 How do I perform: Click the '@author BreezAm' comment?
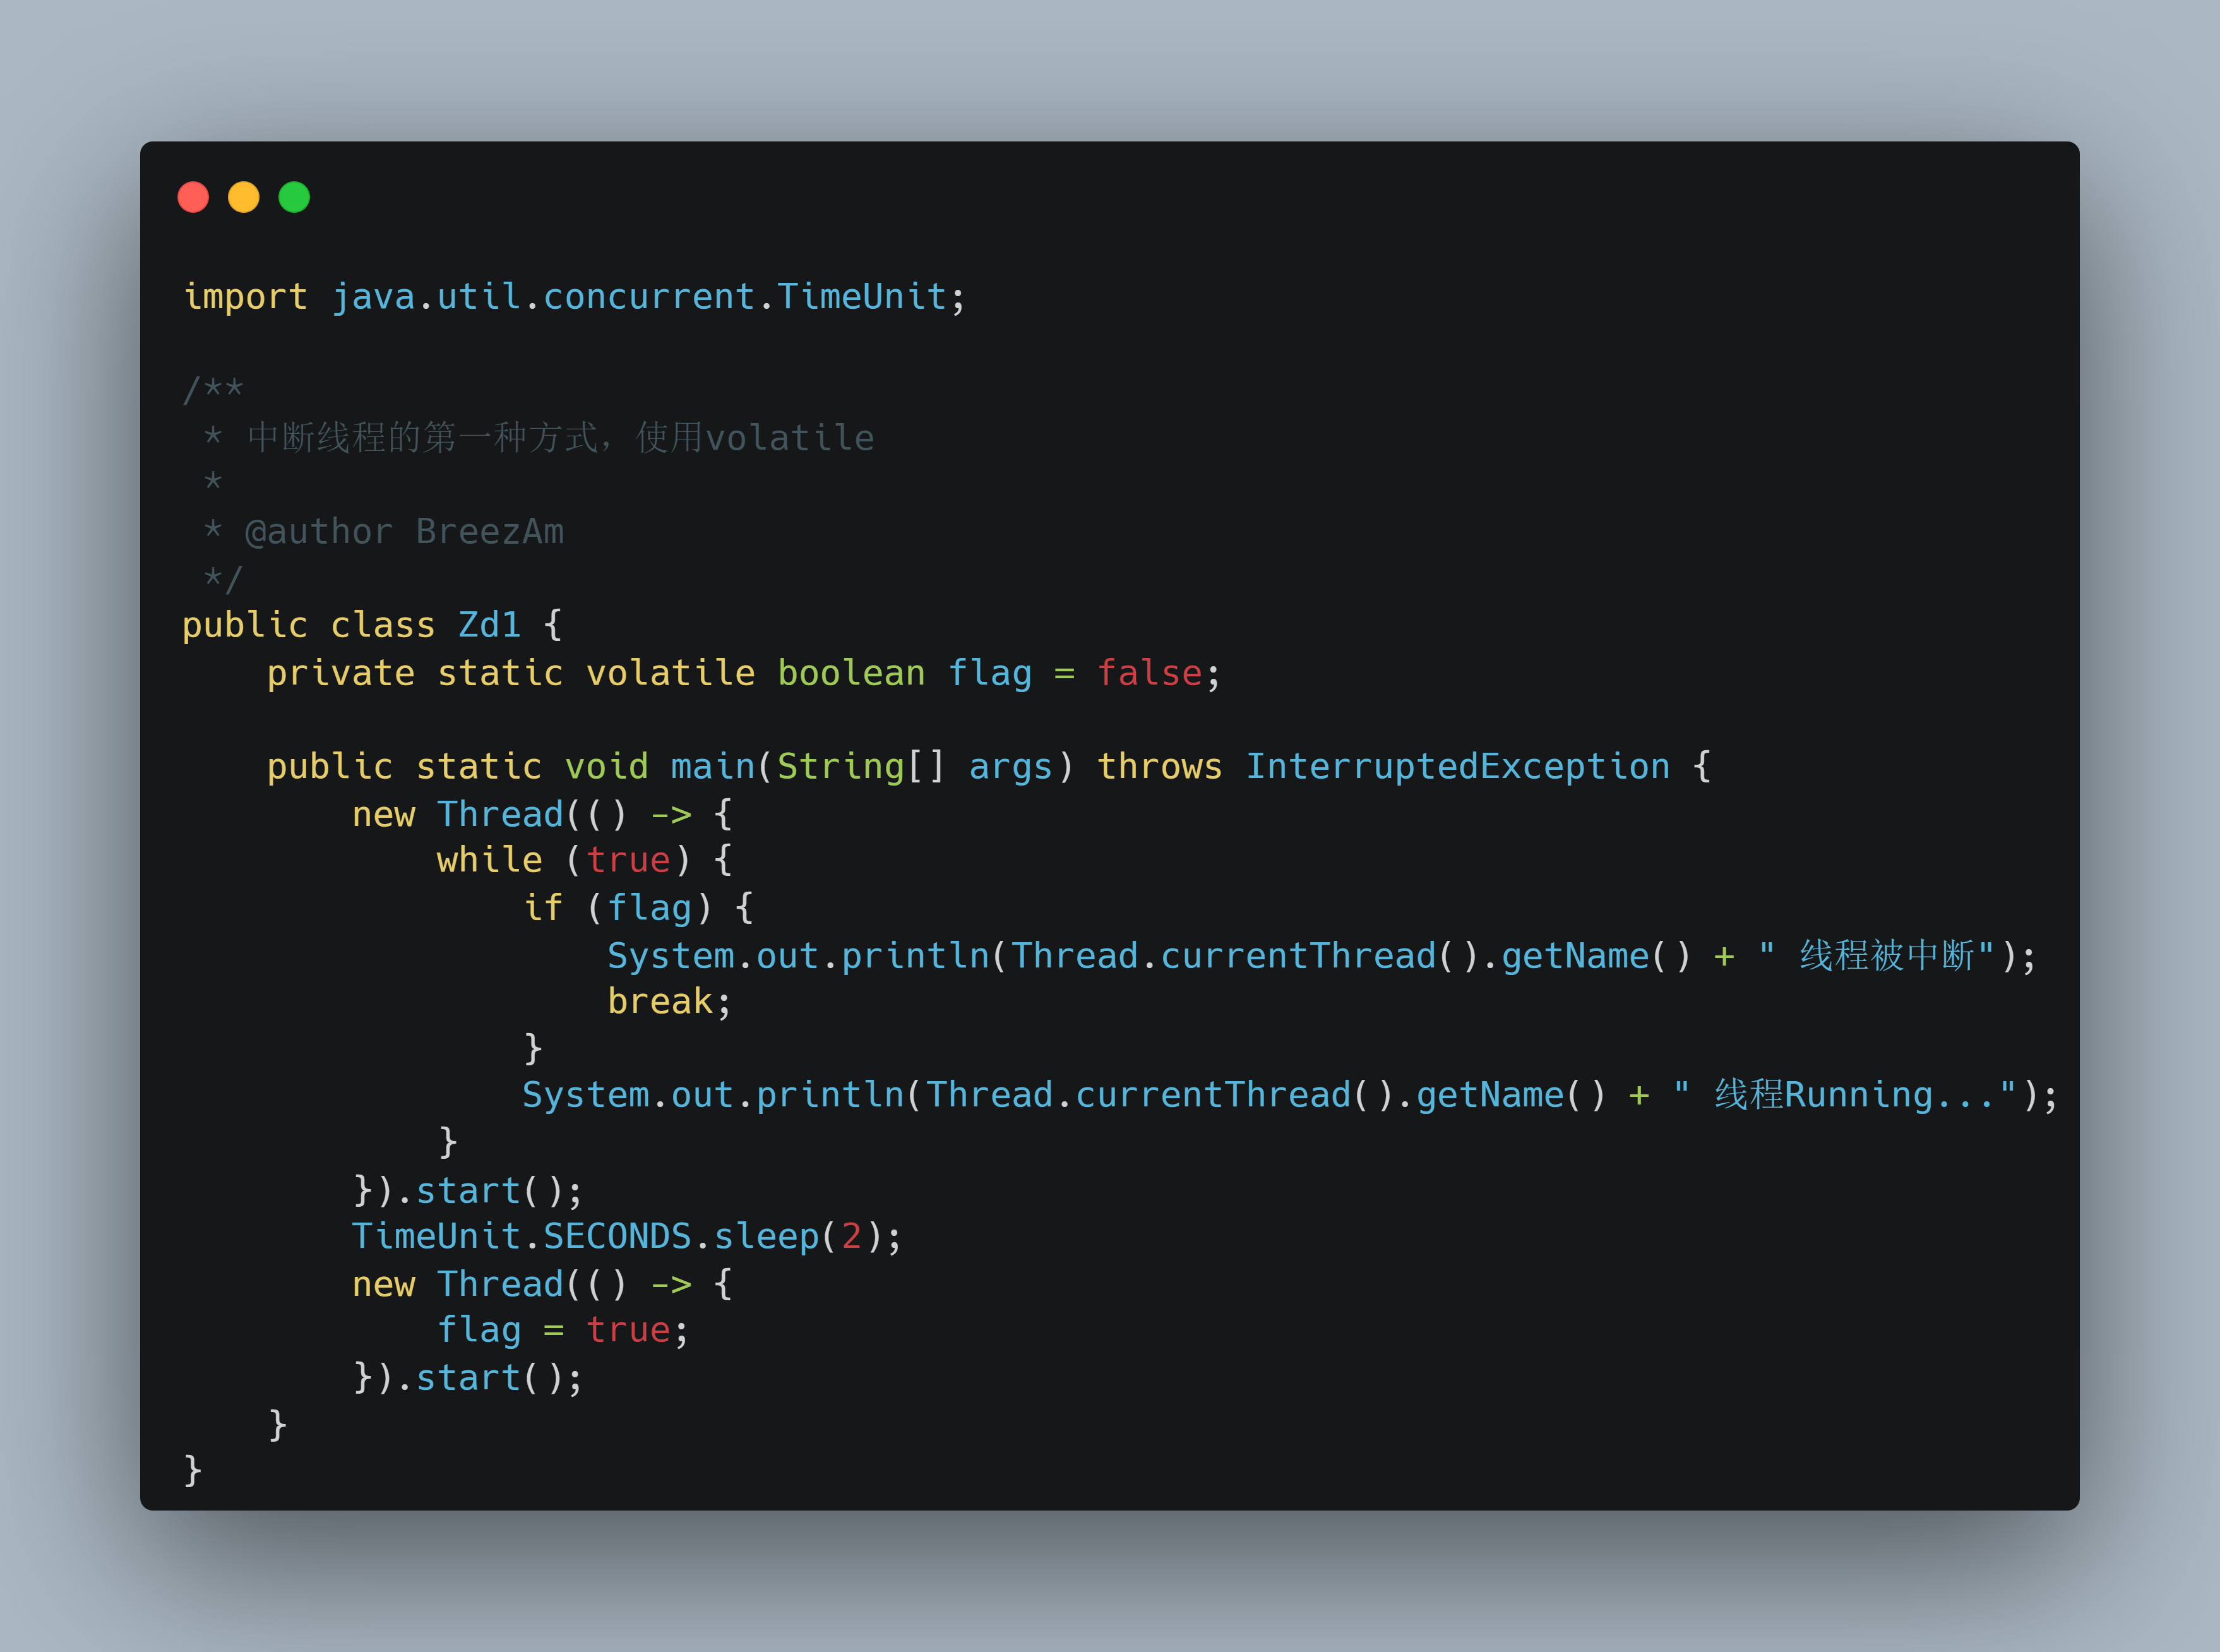coord(405,531)
